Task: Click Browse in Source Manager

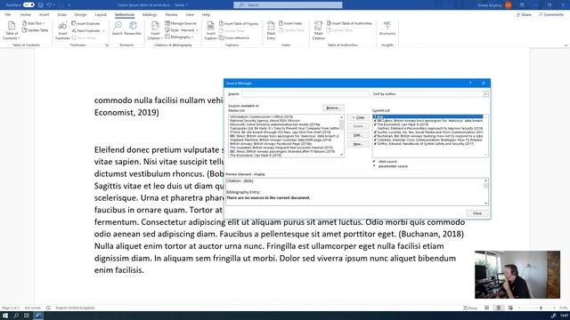Action: point(332,108)
